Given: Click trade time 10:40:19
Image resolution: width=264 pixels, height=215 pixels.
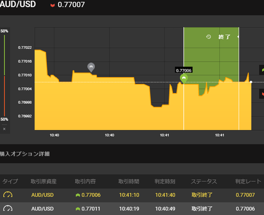Looking at the screenshot, I should tap(129, 208).
